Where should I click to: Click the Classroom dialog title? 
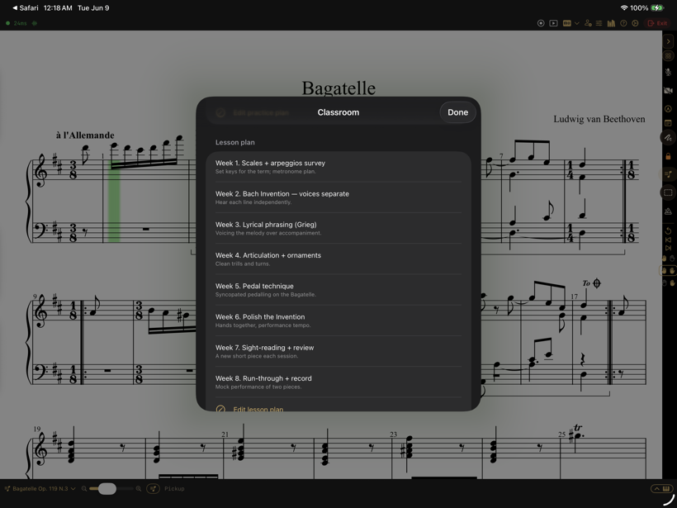pyautogui.click(x=338, y=112)
